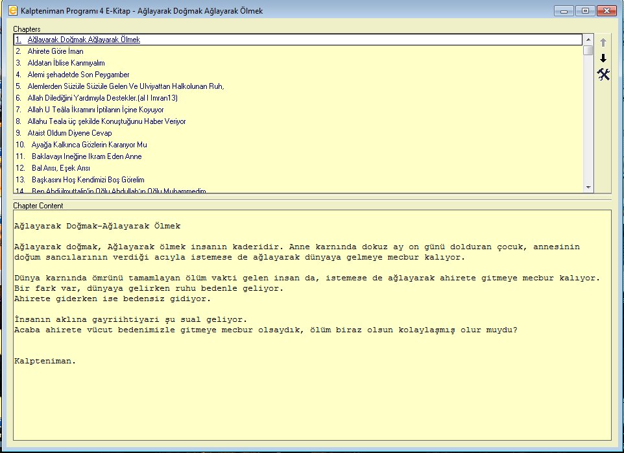The height and width of the screenshot is (453, 624).
Task: Select chapter 1 Ağlayarak Doğmak Ağlayarak Ölmek
Action: point(84,40)
